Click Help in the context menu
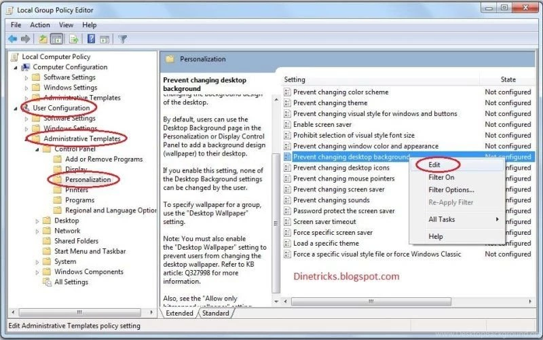This screenshot has width=543, height=340. click(x=457, y=236)
